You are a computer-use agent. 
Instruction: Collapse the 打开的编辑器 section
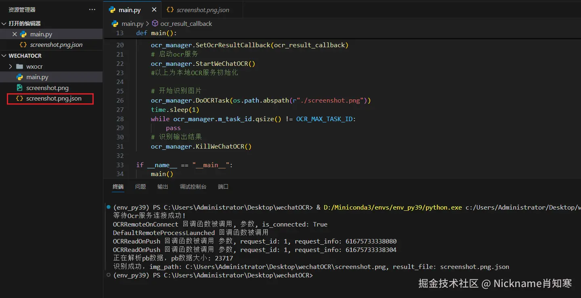point(4,23)
